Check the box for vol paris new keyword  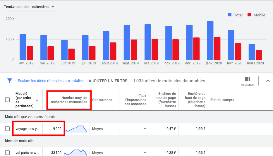(x=8, y=152)
